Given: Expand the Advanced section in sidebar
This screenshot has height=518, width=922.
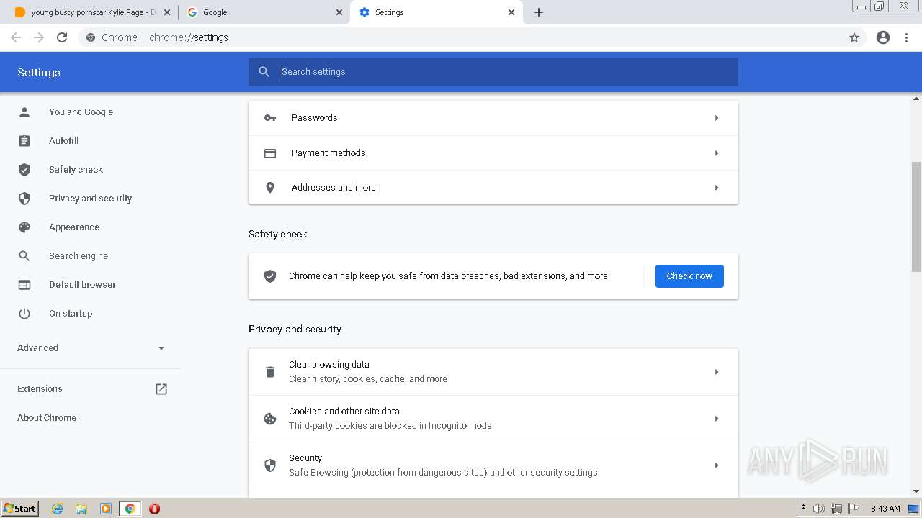Looking at the screenshot, I should 91,348.
